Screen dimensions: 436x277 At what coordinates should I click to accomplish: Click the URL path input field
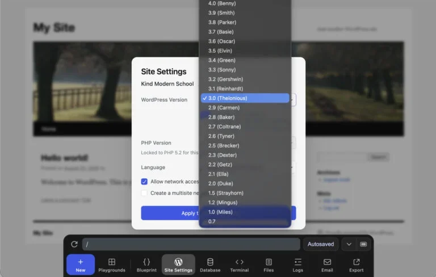point(191,244)
